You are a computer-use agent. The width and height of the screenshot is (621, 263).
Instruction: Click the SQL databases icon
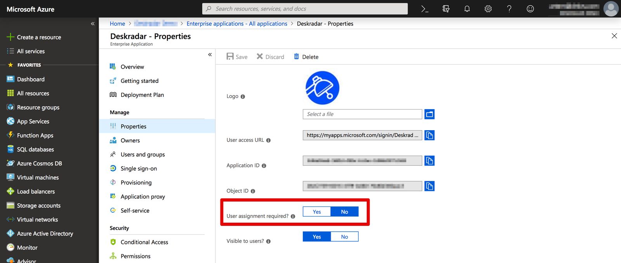pyautogui.click(x=10, y=149)
